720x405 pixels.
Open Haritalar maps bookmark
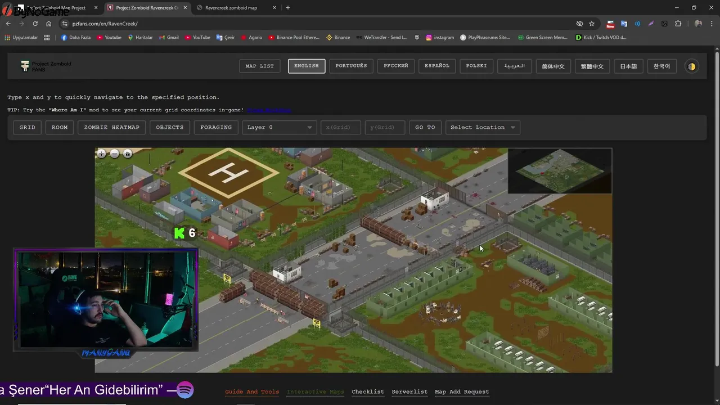(140, 38)
